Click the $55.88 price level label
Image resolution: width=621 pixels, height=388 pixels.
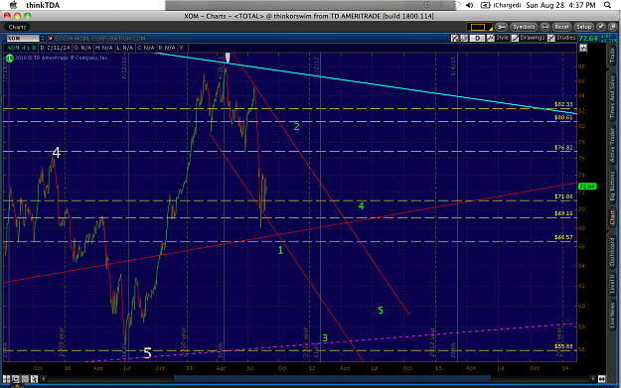(563, 346)
